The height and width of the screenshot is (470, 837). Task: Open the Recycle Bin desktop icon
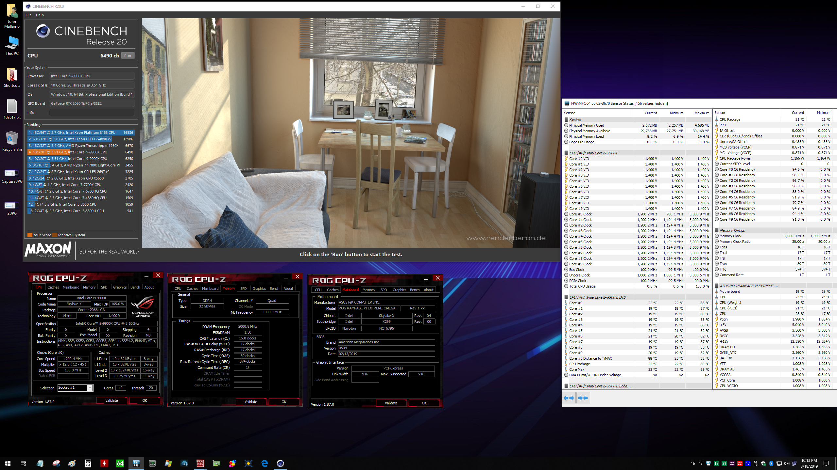[x=12, y=141]
